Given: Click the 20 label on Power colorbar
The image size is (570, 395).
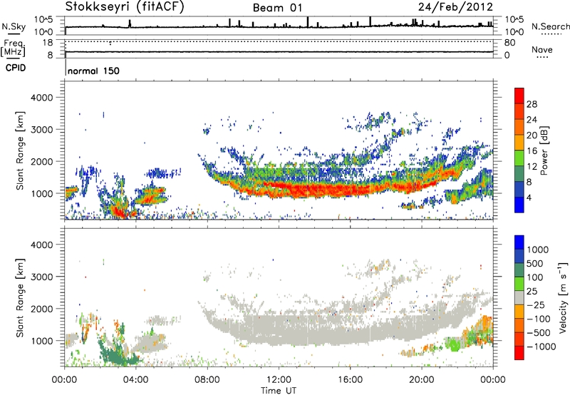Looking at the screenshot, I should pyautogui.click(x=532, y=135).
